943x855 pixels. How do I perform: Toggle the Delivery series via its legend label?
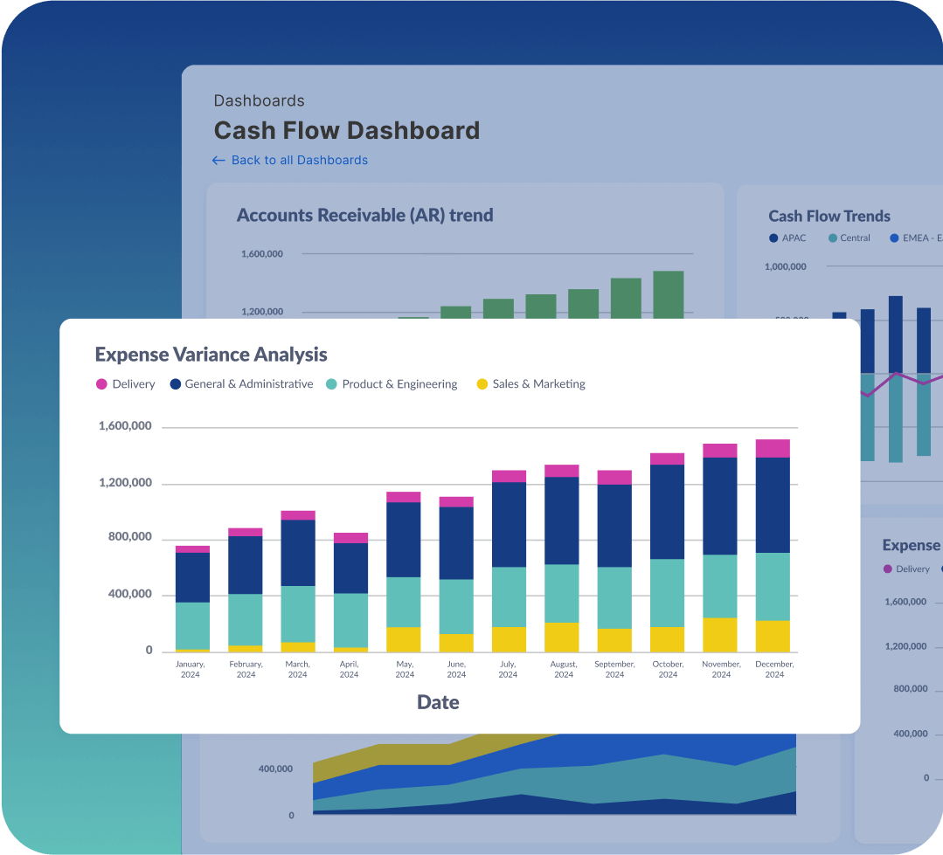click(x=133, y=383)
